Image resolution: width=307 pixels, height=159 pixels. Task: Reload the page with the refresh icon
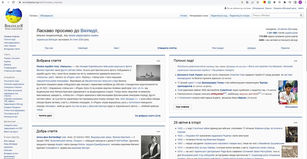pyautogui.click(x=13, y=2)
